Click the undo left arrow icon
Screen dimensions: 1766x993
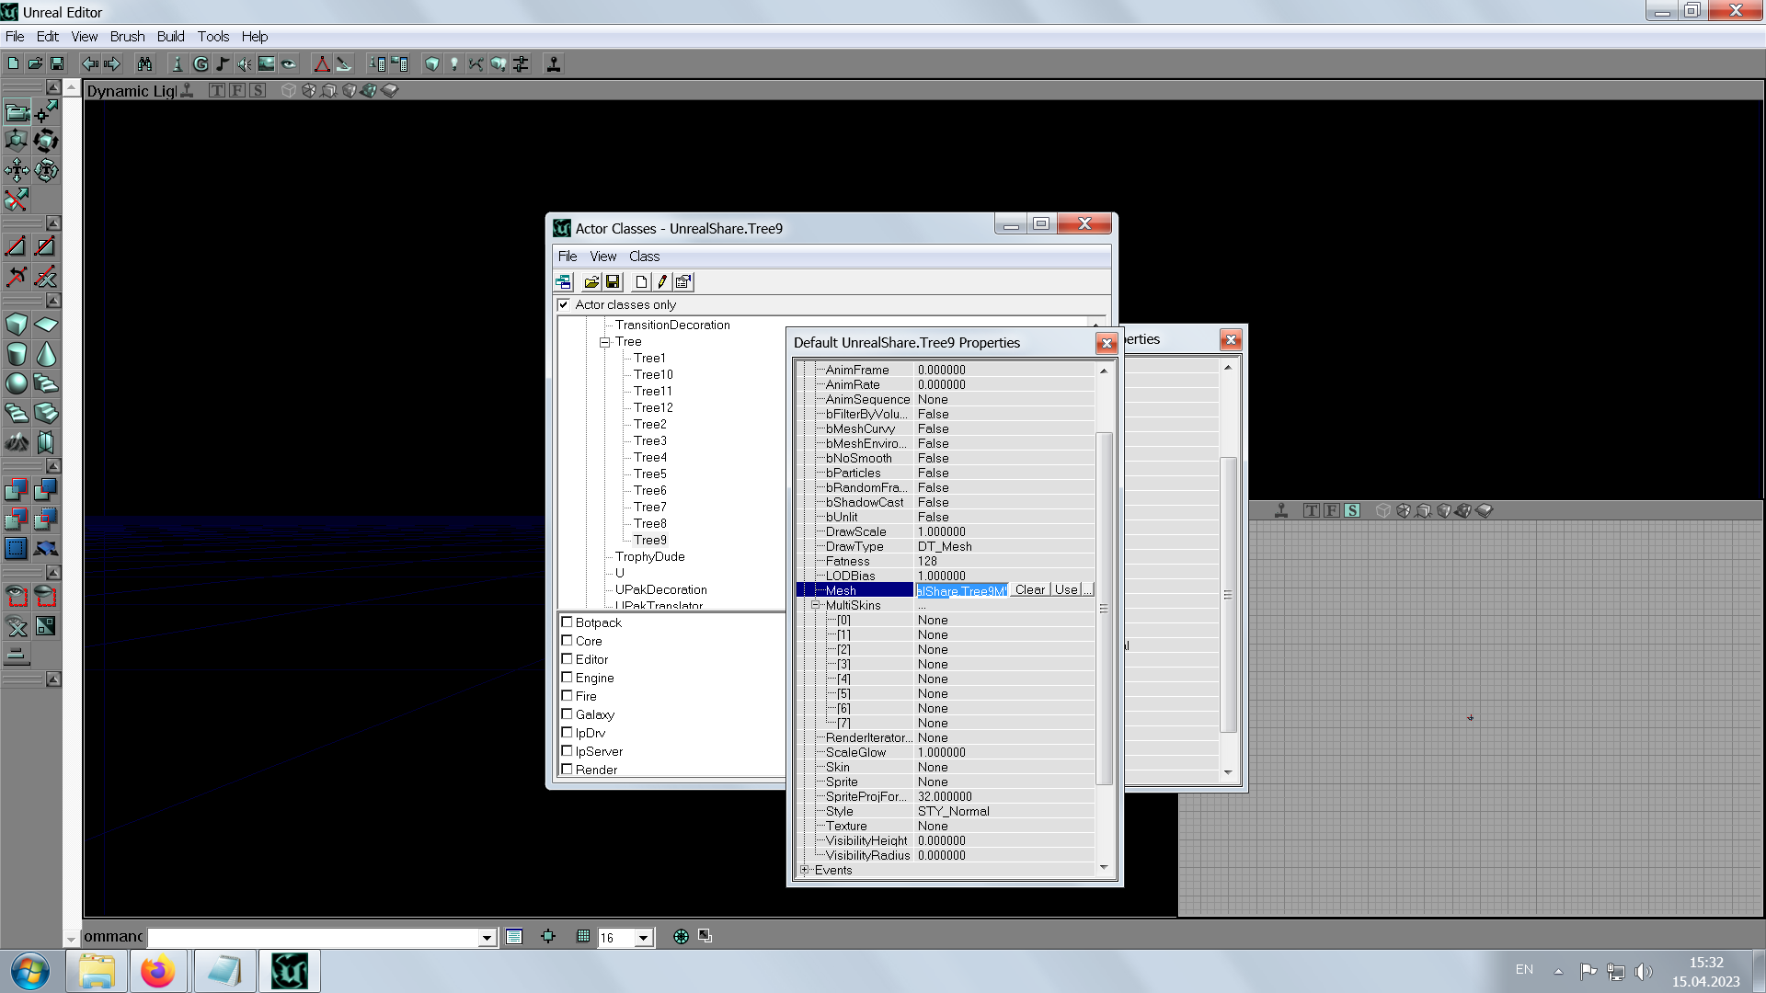89,64
